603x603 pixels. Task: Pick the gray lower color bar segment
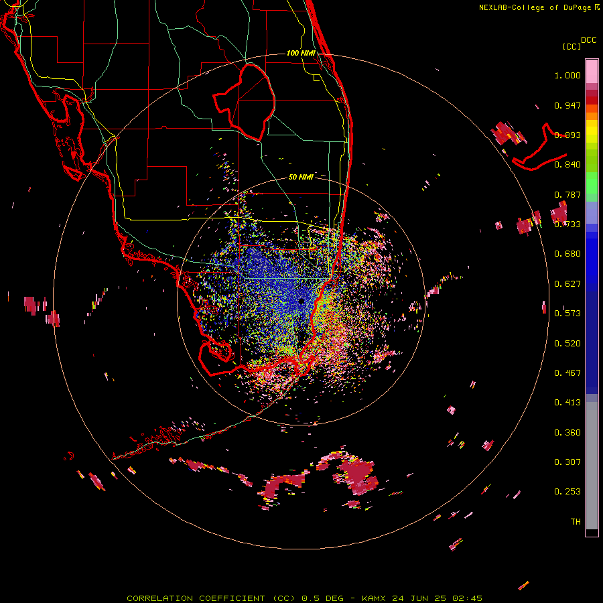coord(592,466)
